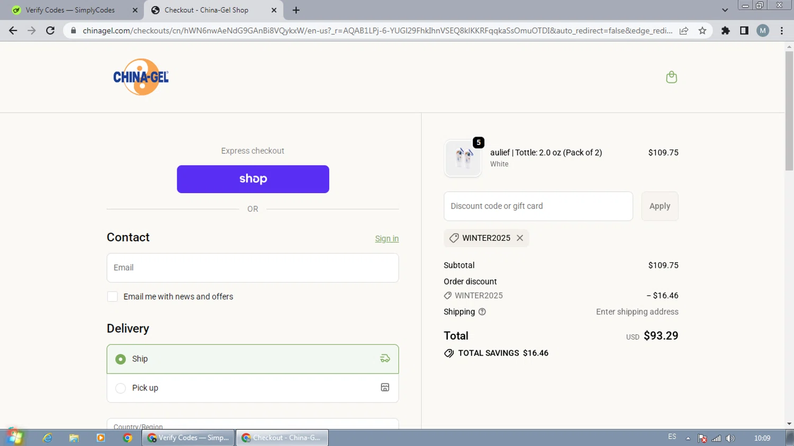Open the cart bag icon
Screen dimensions: 794x446
tap(671, 77)
